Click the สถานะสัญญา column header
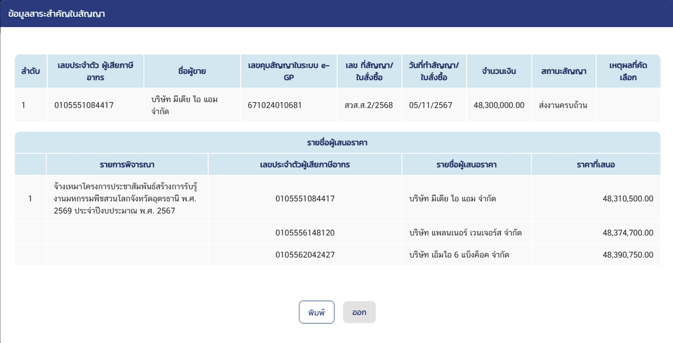Viewport: 673px width, 343px height. point(564,71)
